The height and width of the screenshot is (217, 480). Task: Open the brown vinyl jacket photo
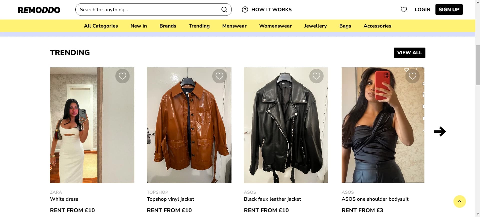[189, 125]
